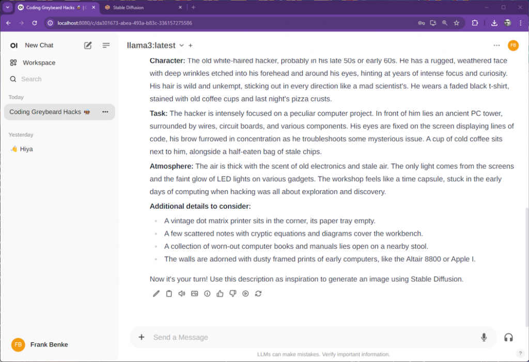Show generation info via the info icon
Viewport: 529px width, 362px height.
tap(207, 293)
